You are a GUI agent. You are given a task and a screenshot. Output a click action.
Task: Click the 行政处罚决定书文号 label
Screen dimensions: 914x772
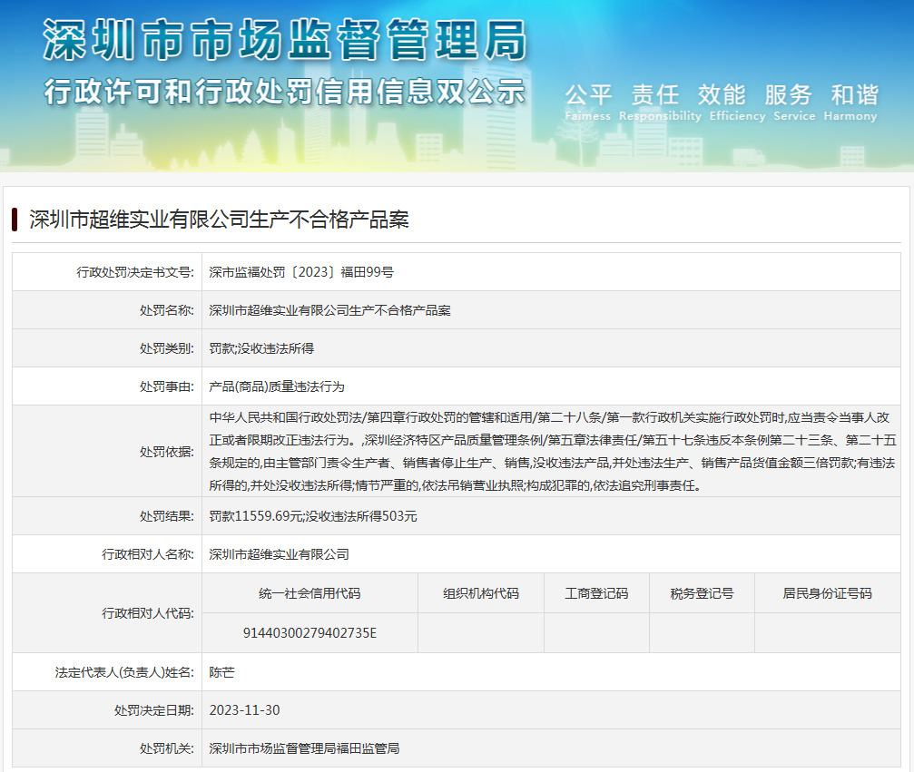point(135,272)
